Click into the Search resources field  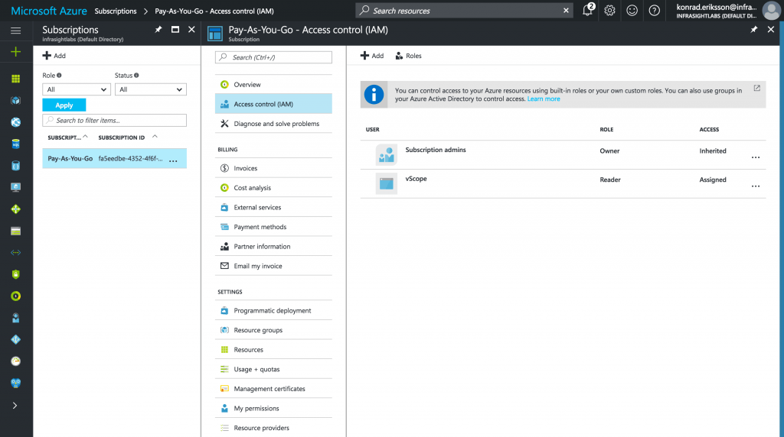click(464, 11)
